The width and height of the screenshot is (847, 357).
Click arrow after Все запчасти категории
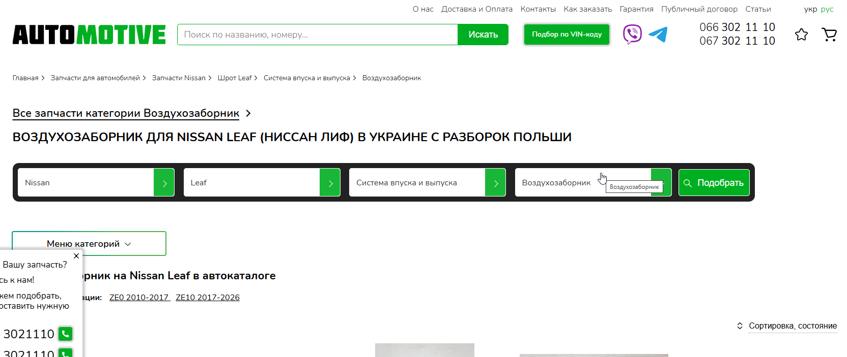[x=248, y=113]
